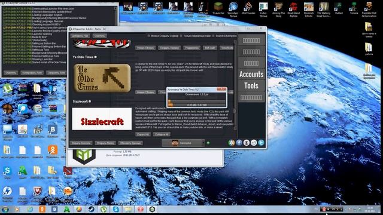Collapse Sizzlecraft pack entry
383x215 pixels.
pos(90,102)
